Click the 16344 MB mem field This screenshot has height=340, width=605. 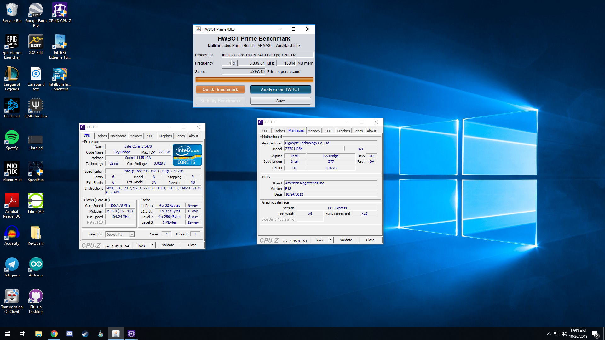(286, 63)
